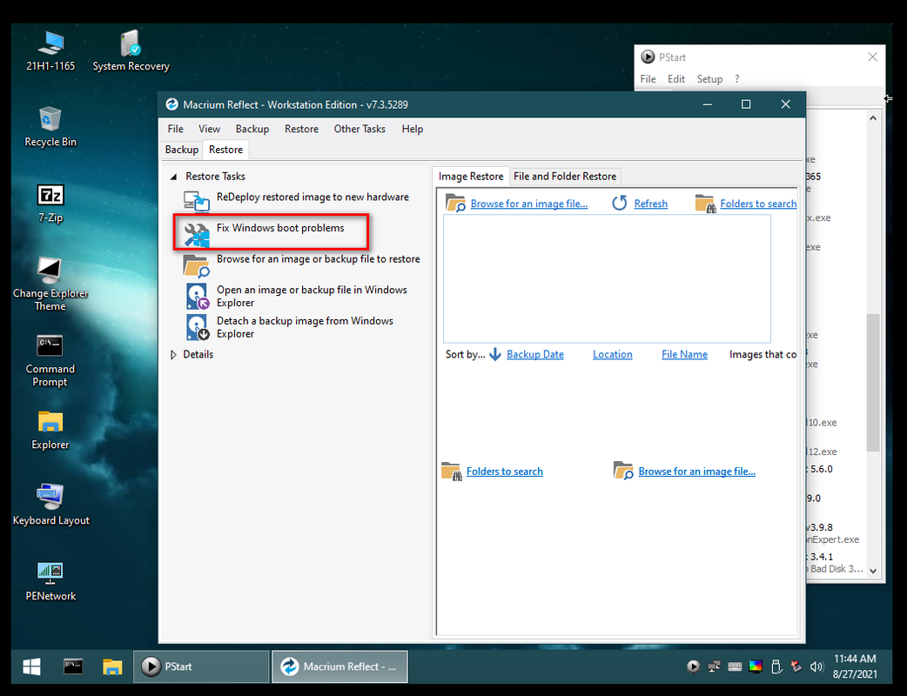907x696 pixels.
Task: Click the lower Folders to search link
Action: (504, 472)
